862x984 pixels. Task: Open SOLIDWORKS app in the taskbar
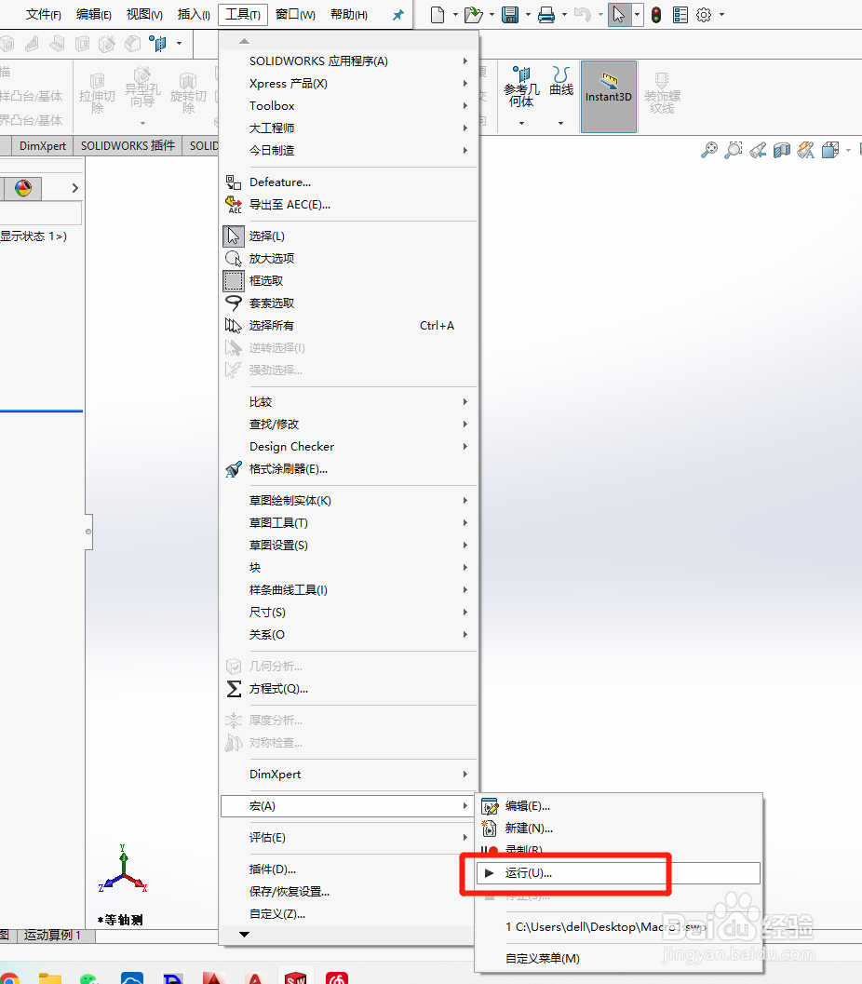pos(295,977)
